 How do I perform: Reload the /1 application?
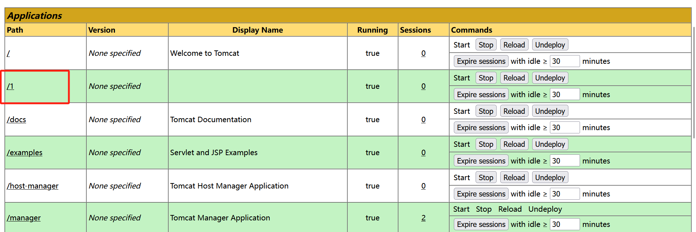(x=514, y=78)
